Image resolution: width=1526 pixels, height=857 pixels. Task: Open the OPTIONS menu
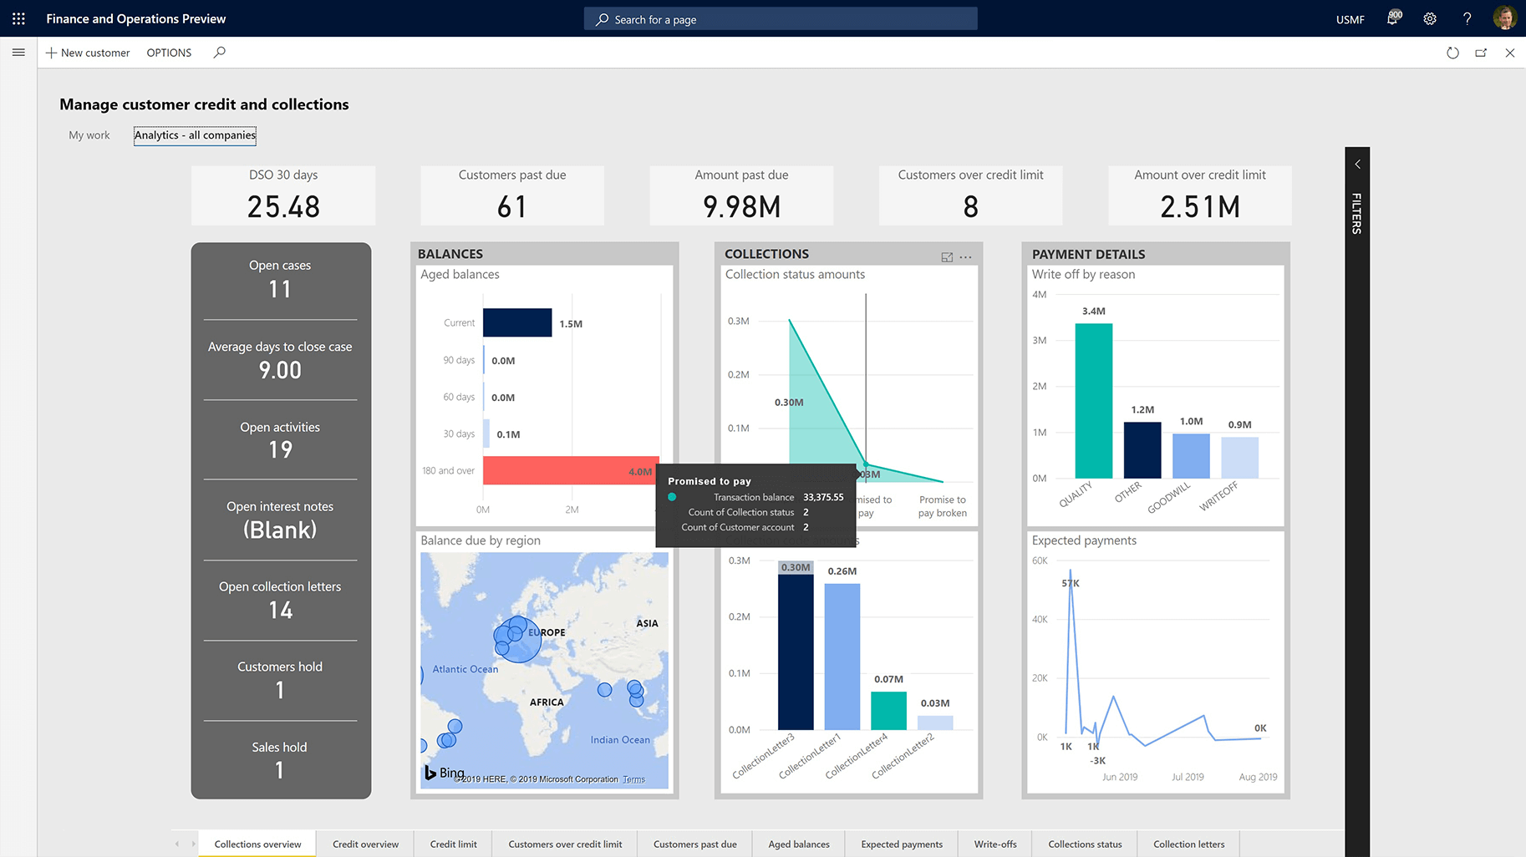pos(169,53)
